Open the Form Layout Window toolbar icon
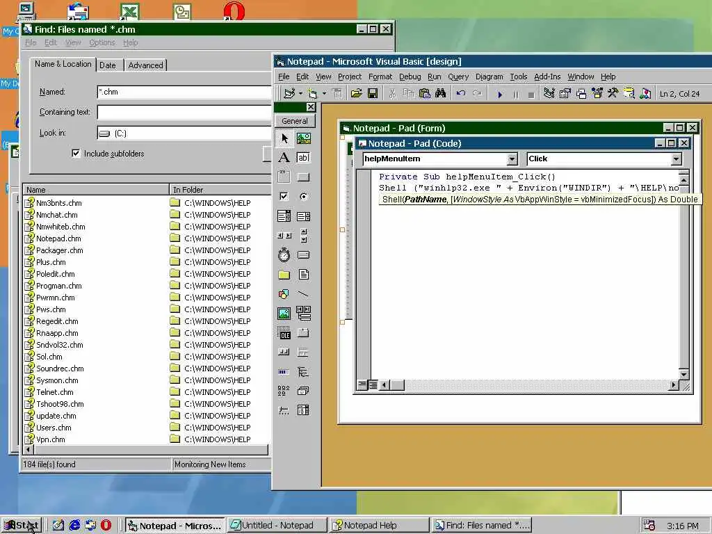The width and height of the screenshot is (712, 534). click(x=581, y=94)
